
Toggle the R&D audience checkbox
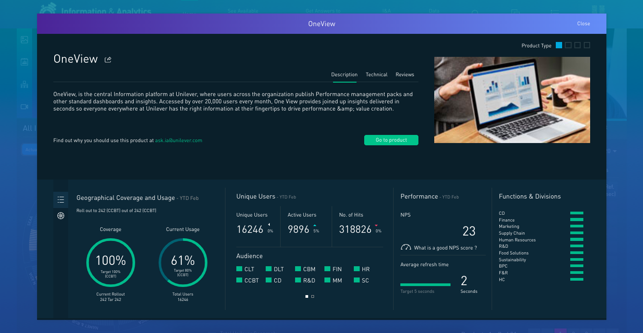pyautogui.click(x=298, y=280)
